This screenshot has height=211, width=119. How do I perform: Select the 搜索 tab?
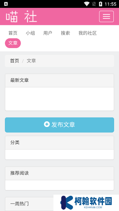pos(65,33)
